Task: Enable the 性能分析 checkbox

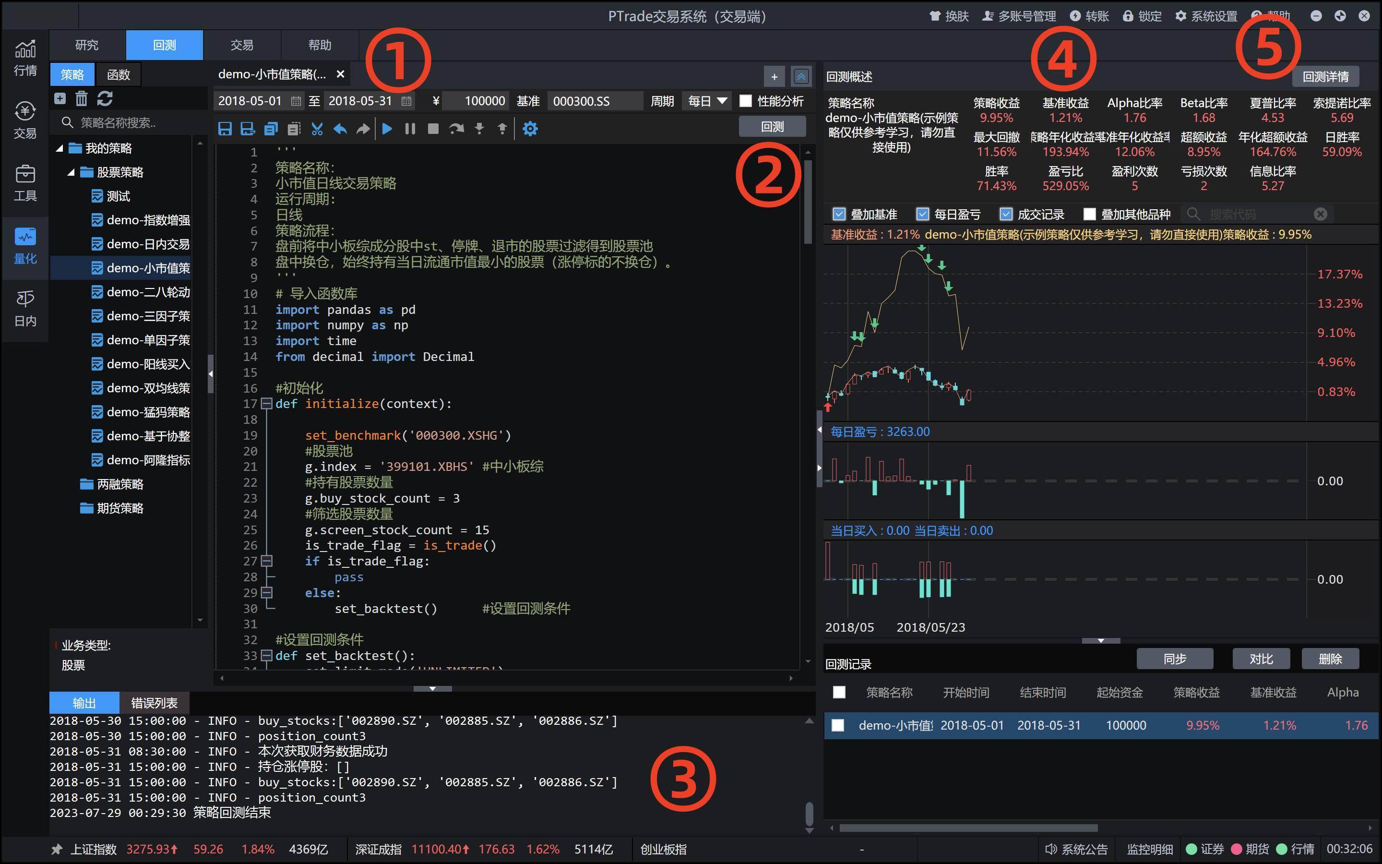Action: [745, 101]
